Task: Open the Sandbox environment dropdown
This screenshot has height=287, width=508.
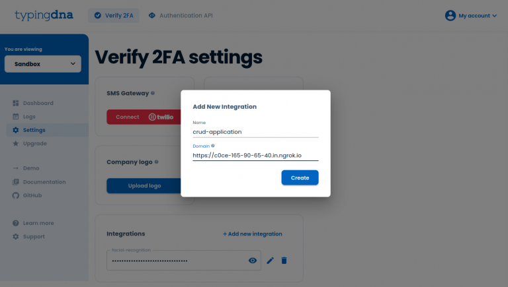Action: click(43, 64)
